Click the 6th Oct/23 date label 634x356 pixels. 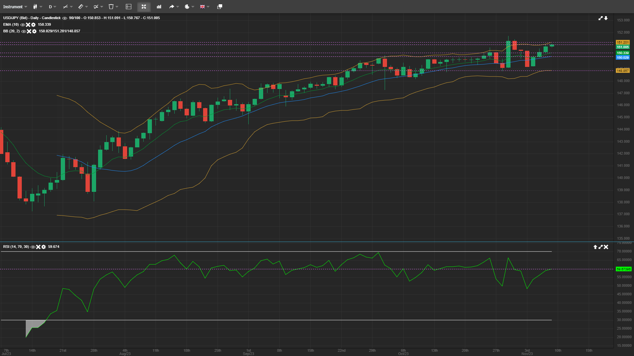pyautogui.click(x=403, y=352)
